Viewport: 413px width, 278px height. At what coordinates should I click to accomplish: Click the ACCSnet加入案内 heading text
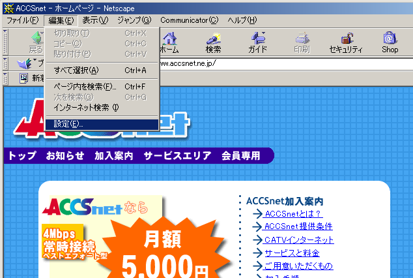(285, 201)
